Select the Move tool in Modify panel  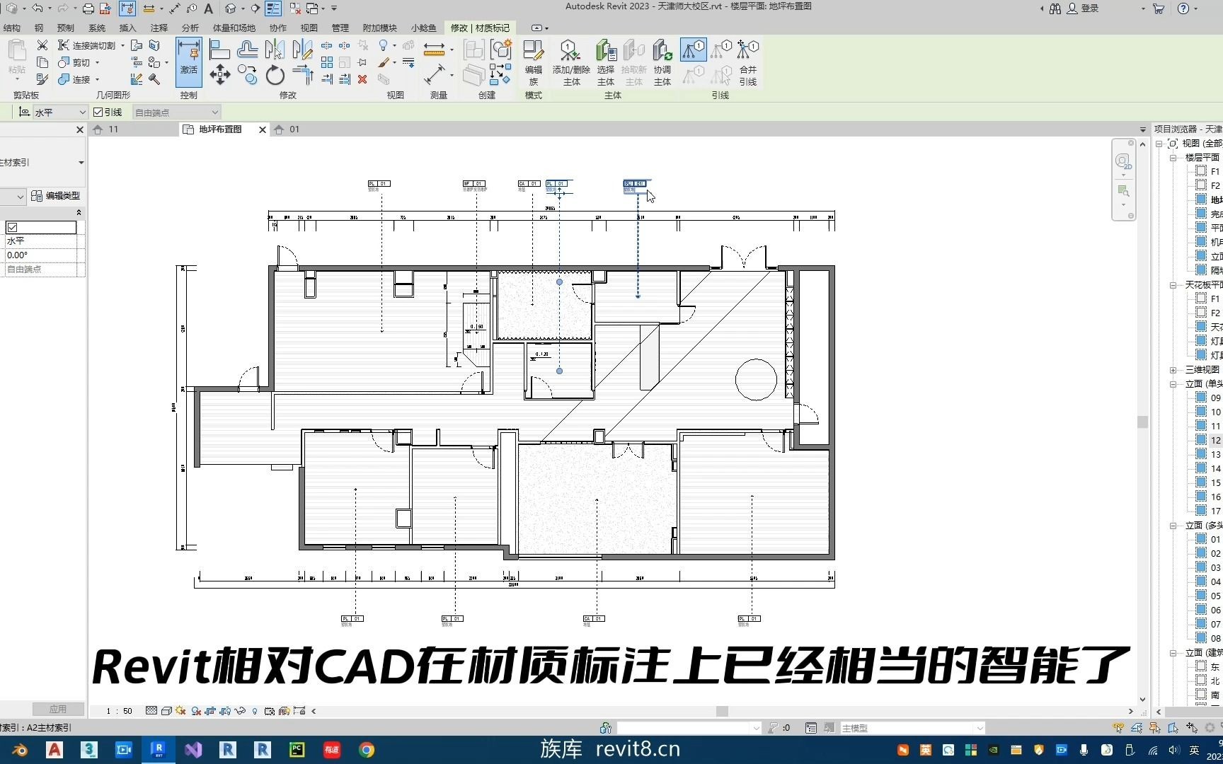pos(220,74)
